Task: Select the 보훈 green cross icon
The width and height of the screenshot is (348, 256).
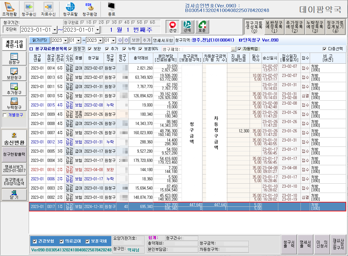Action: click(x=202, y=26)
